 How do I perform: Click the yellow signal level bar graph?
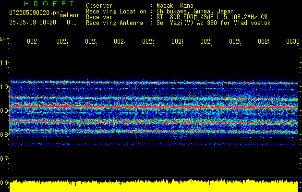point(154,186)
